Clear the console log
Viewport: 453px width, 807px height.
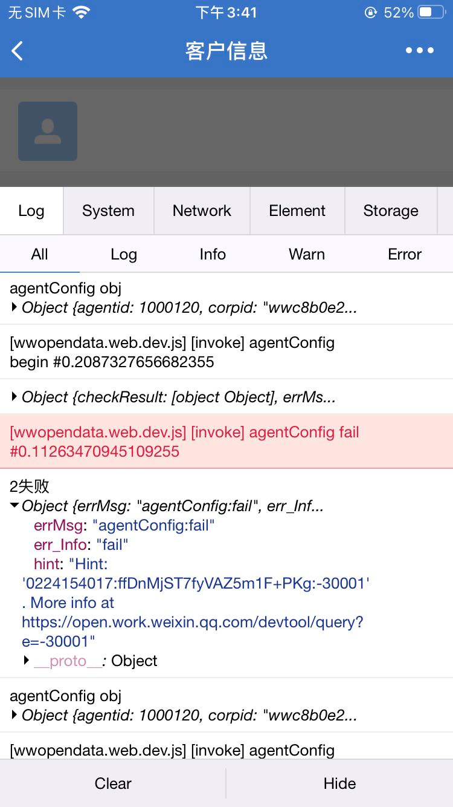[113, 783]
